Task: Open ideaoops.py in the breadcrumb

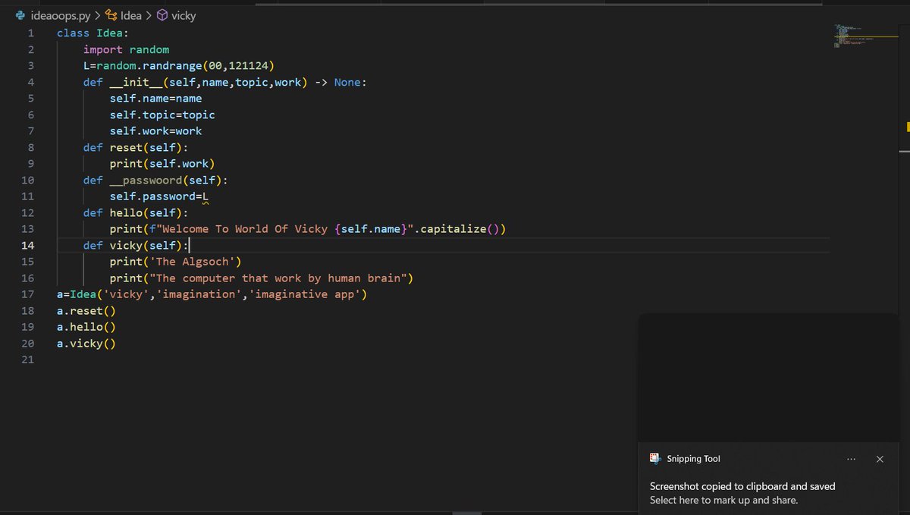Action: click(60, 15)
